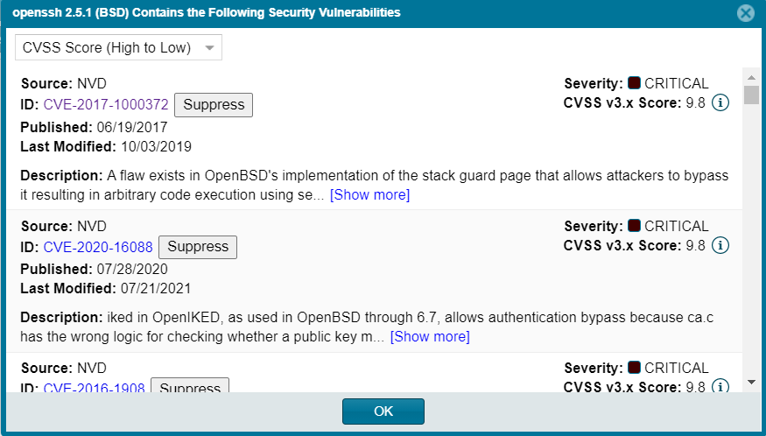Screen dimensions: 766x436
Task: Open the CVE-2016-1908 link
Action: click(x=95, y=388)
